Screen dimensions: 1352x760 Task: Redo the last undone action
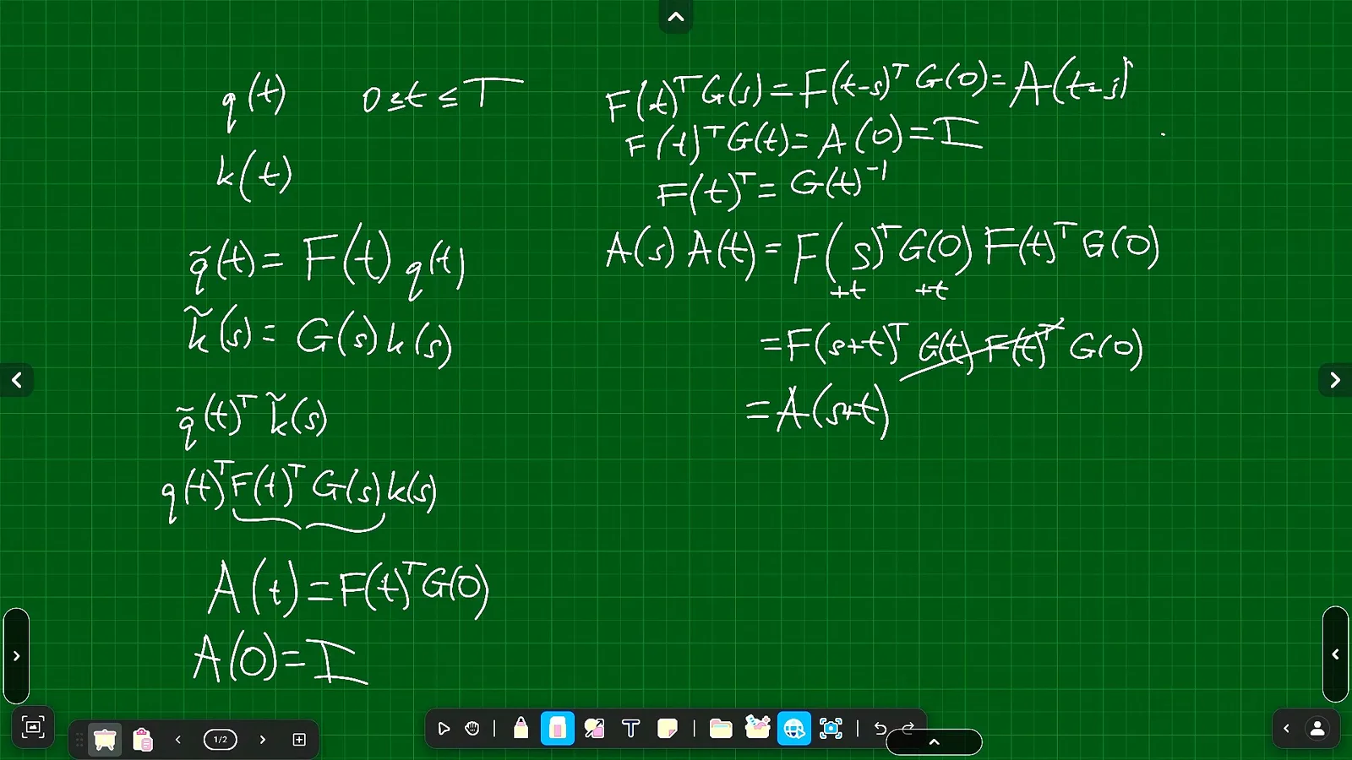(908, 728)
